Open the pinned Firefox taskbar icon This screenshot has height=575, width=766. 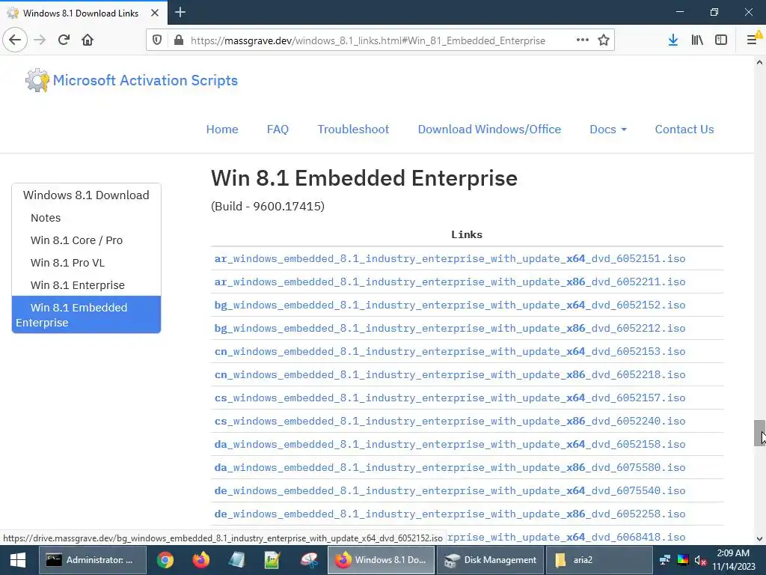[x=200, y=560]
